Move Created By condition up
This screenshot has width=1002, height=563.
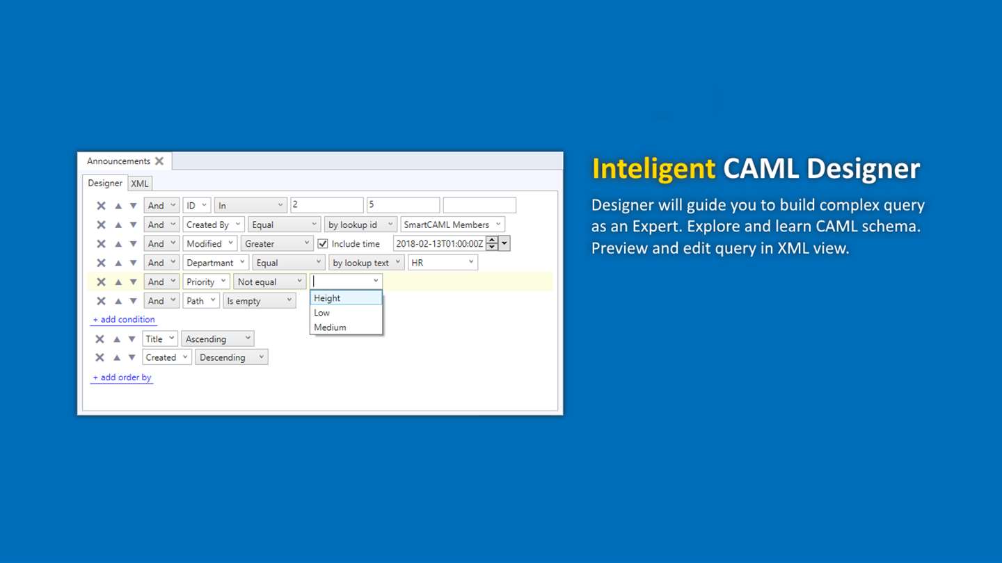click(118, 225)
